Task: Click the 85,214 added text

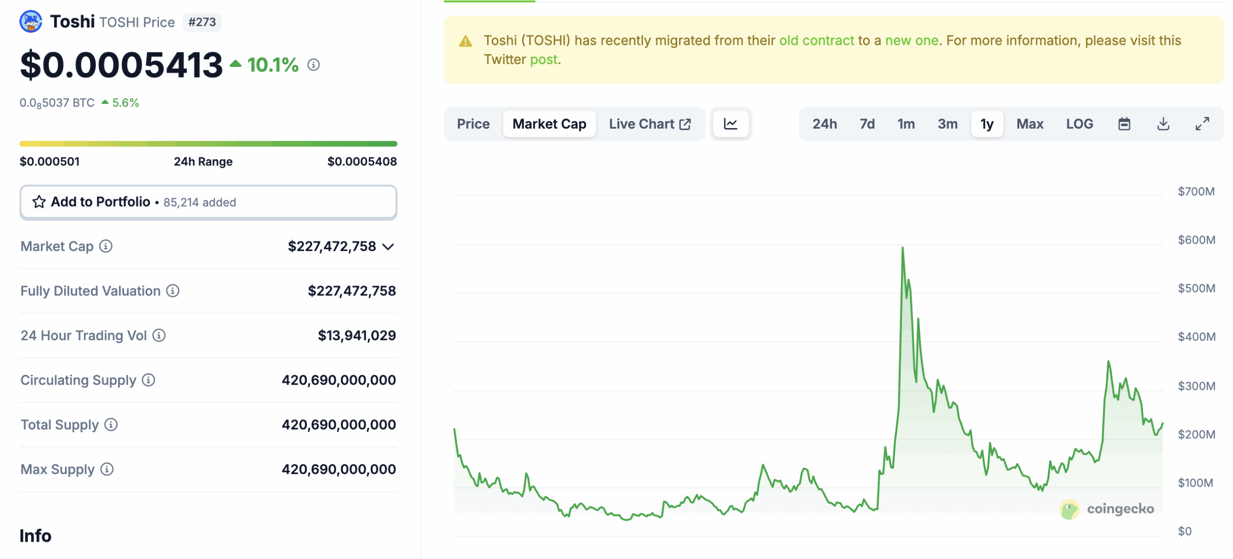Action: pos(200,202)
